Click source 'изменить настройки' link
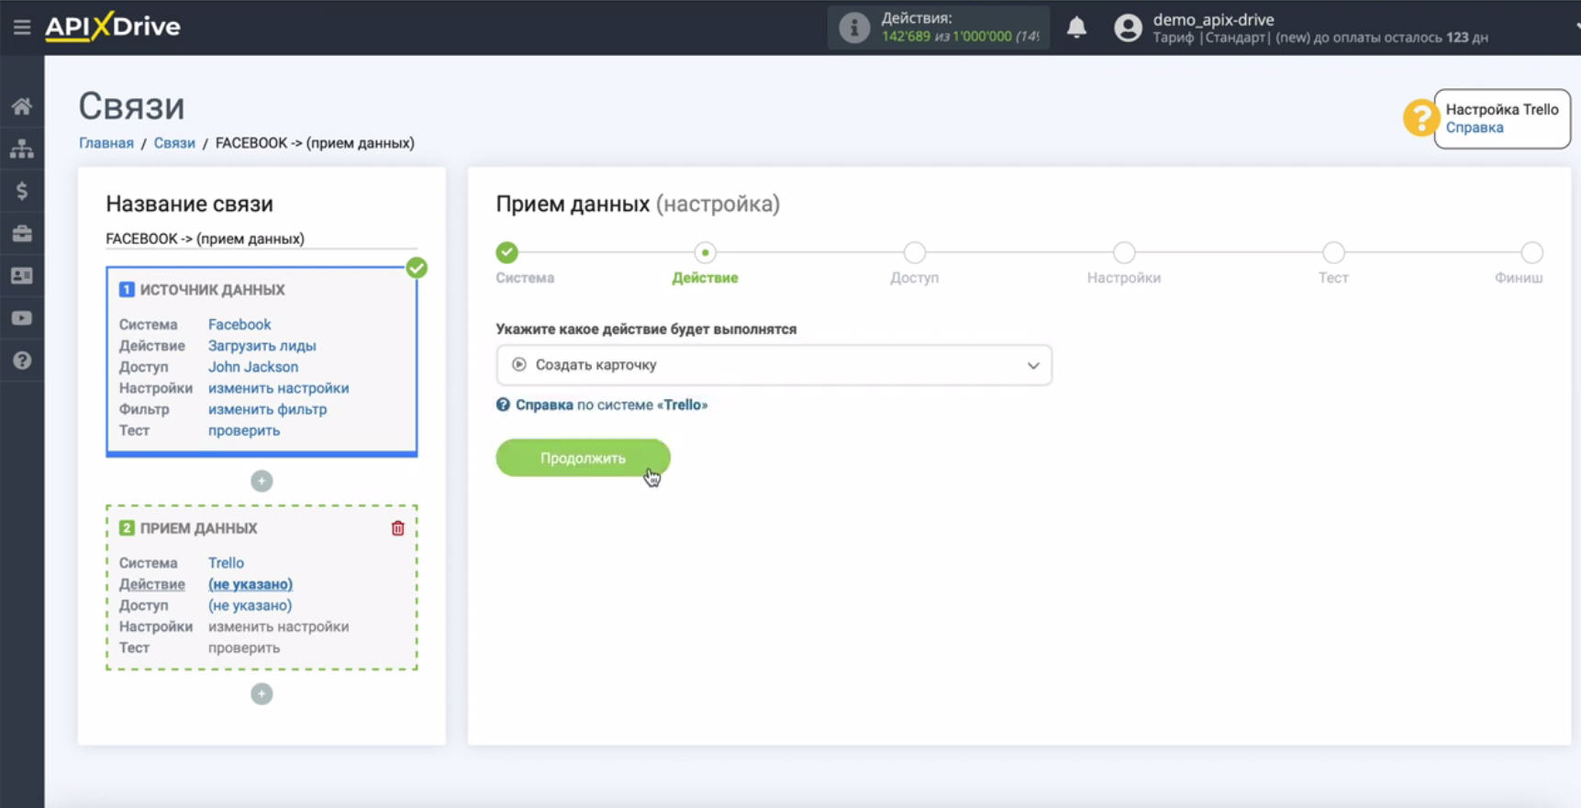Screen dimensions: 1581x808 [278, 388]
